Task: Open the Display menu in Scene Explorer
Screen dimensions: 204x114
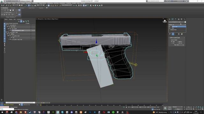Action: point(11,19)
